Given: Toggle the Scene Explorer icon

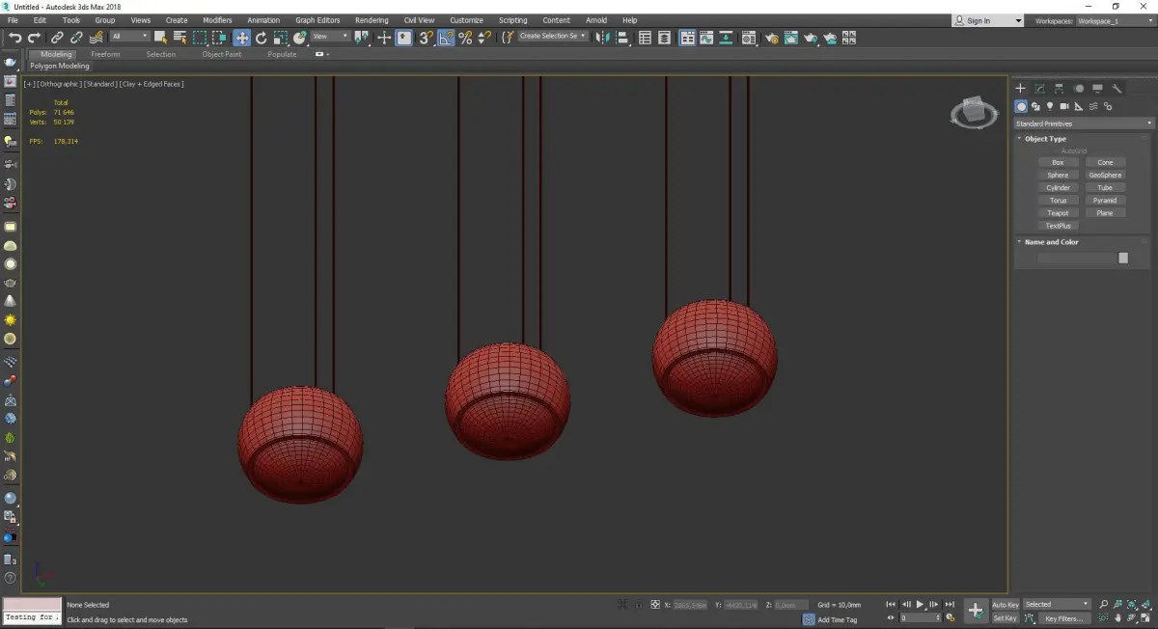Looking at the screenshot, I should click(x=645, y=38).
